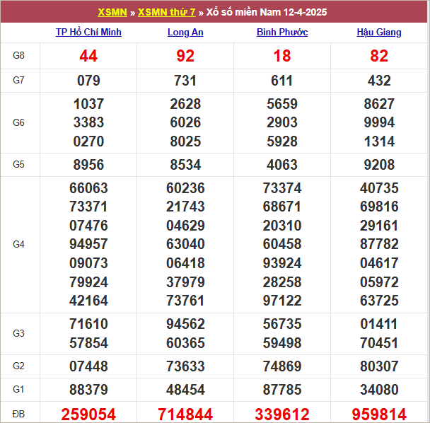Open the Long An results link

185,33
